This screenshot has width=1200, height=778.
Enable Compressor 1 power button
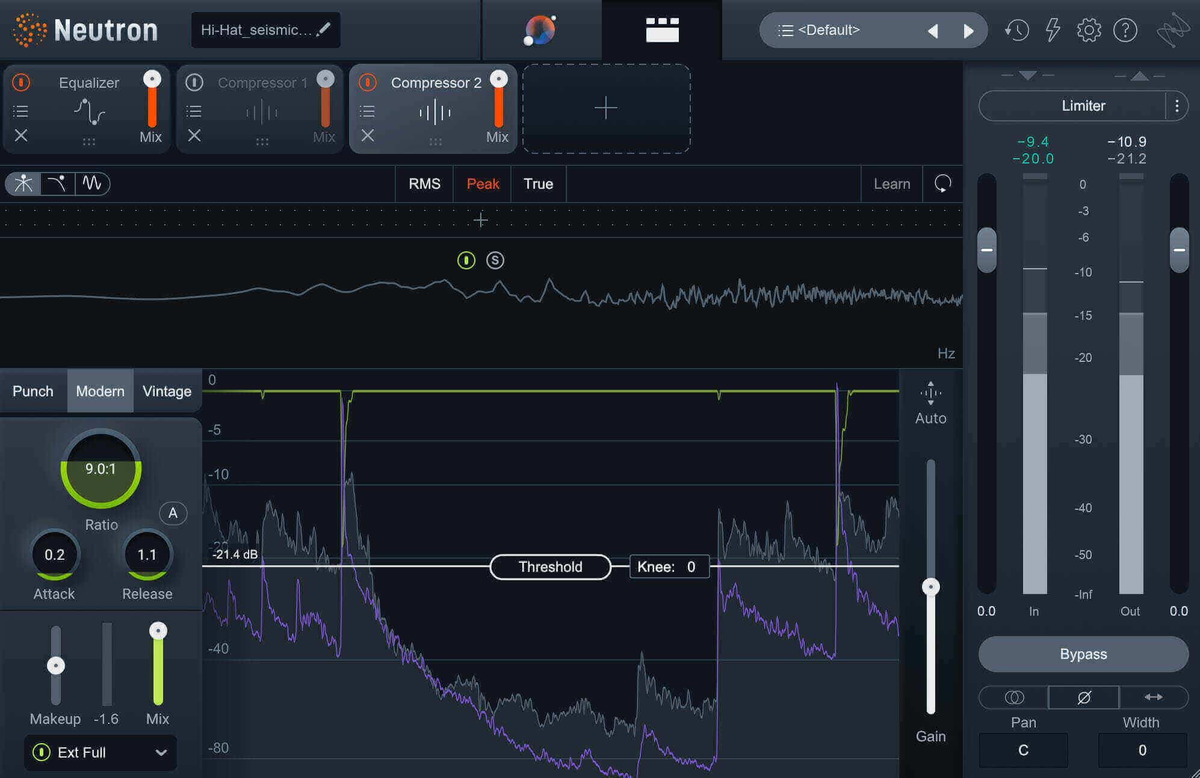(x=194, y=82)
